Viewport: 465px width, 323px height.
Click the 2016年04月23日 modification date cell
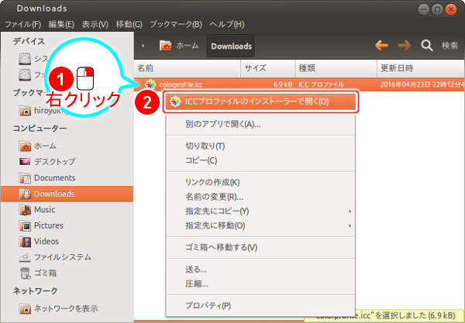point(422,84)
